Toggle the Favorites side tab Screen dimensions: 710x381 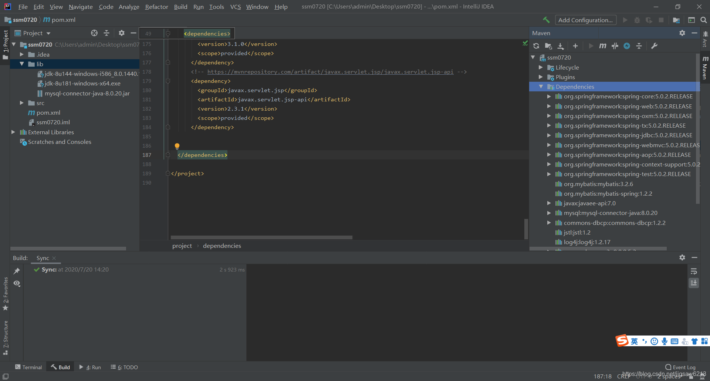tap(5, 294)
